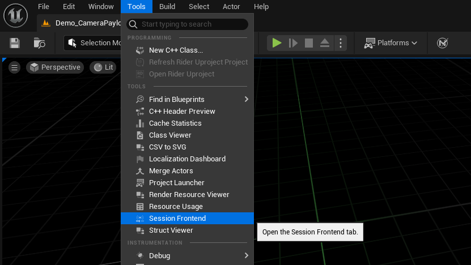The height and width of the screenshot is (265, 471).
Task: Click the Browse content icon beside Save
Action: 39,43
